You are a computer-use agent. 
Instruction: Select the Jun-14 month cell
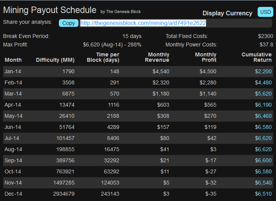point(13,127)
